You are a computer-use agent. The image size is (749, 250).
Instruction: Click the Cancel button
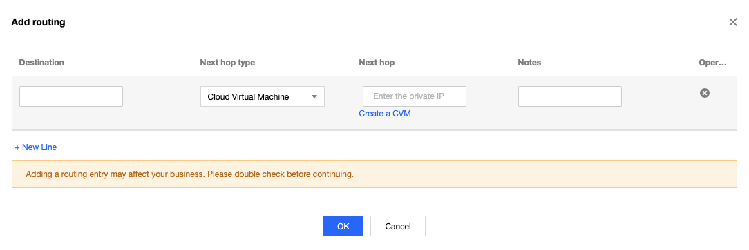[398, 226]
